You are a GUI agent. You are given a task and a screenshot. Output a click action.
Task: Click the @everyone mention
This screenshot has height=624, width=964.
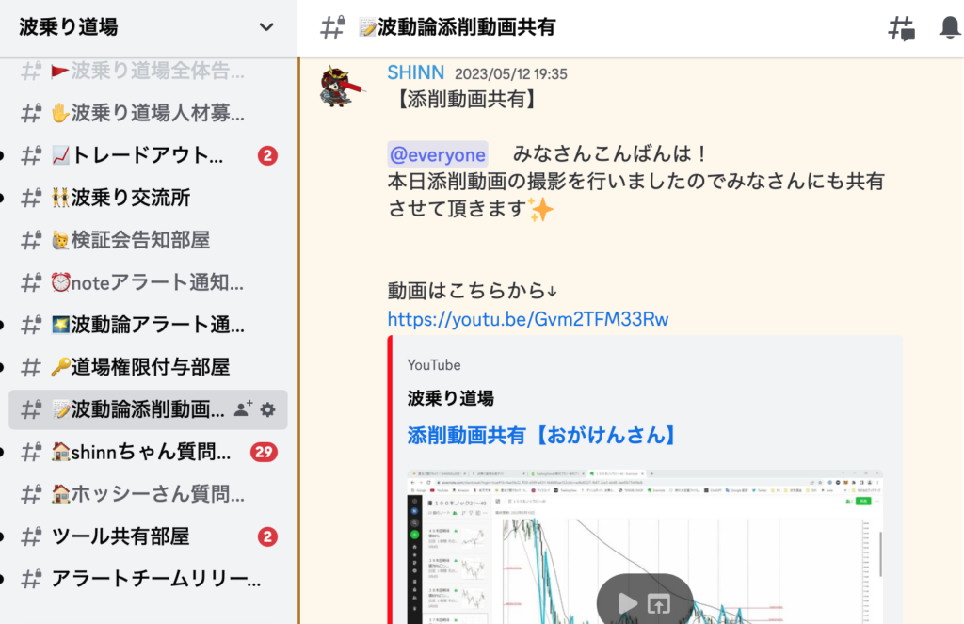(x=438, y=154)
